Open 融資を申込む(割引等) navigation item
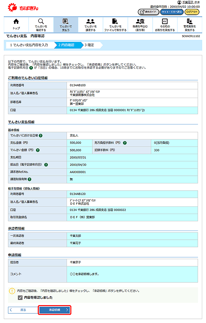The height and width of the screenshot is (323, 206). coord(140,25)
